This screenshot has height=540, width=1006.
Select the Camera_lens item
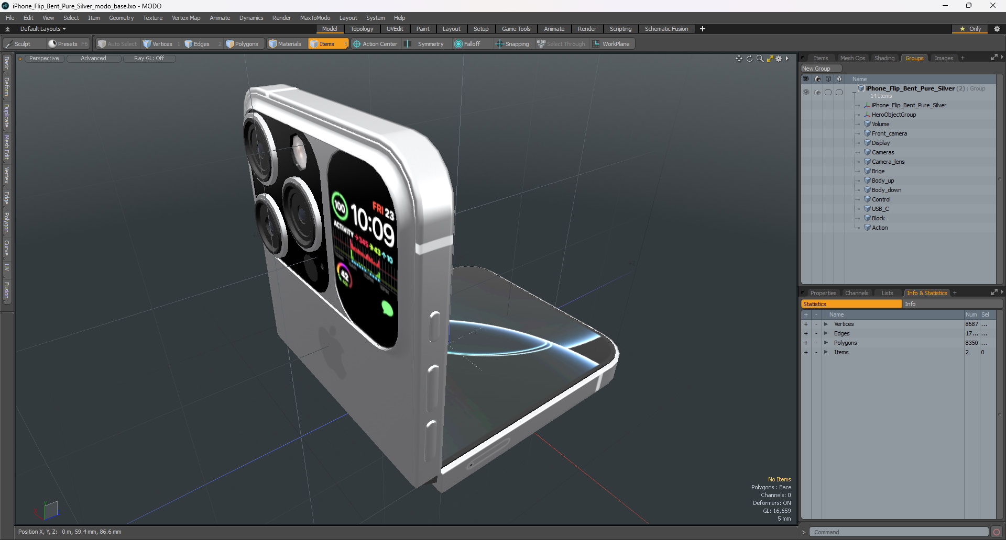[x=888, y=162]
